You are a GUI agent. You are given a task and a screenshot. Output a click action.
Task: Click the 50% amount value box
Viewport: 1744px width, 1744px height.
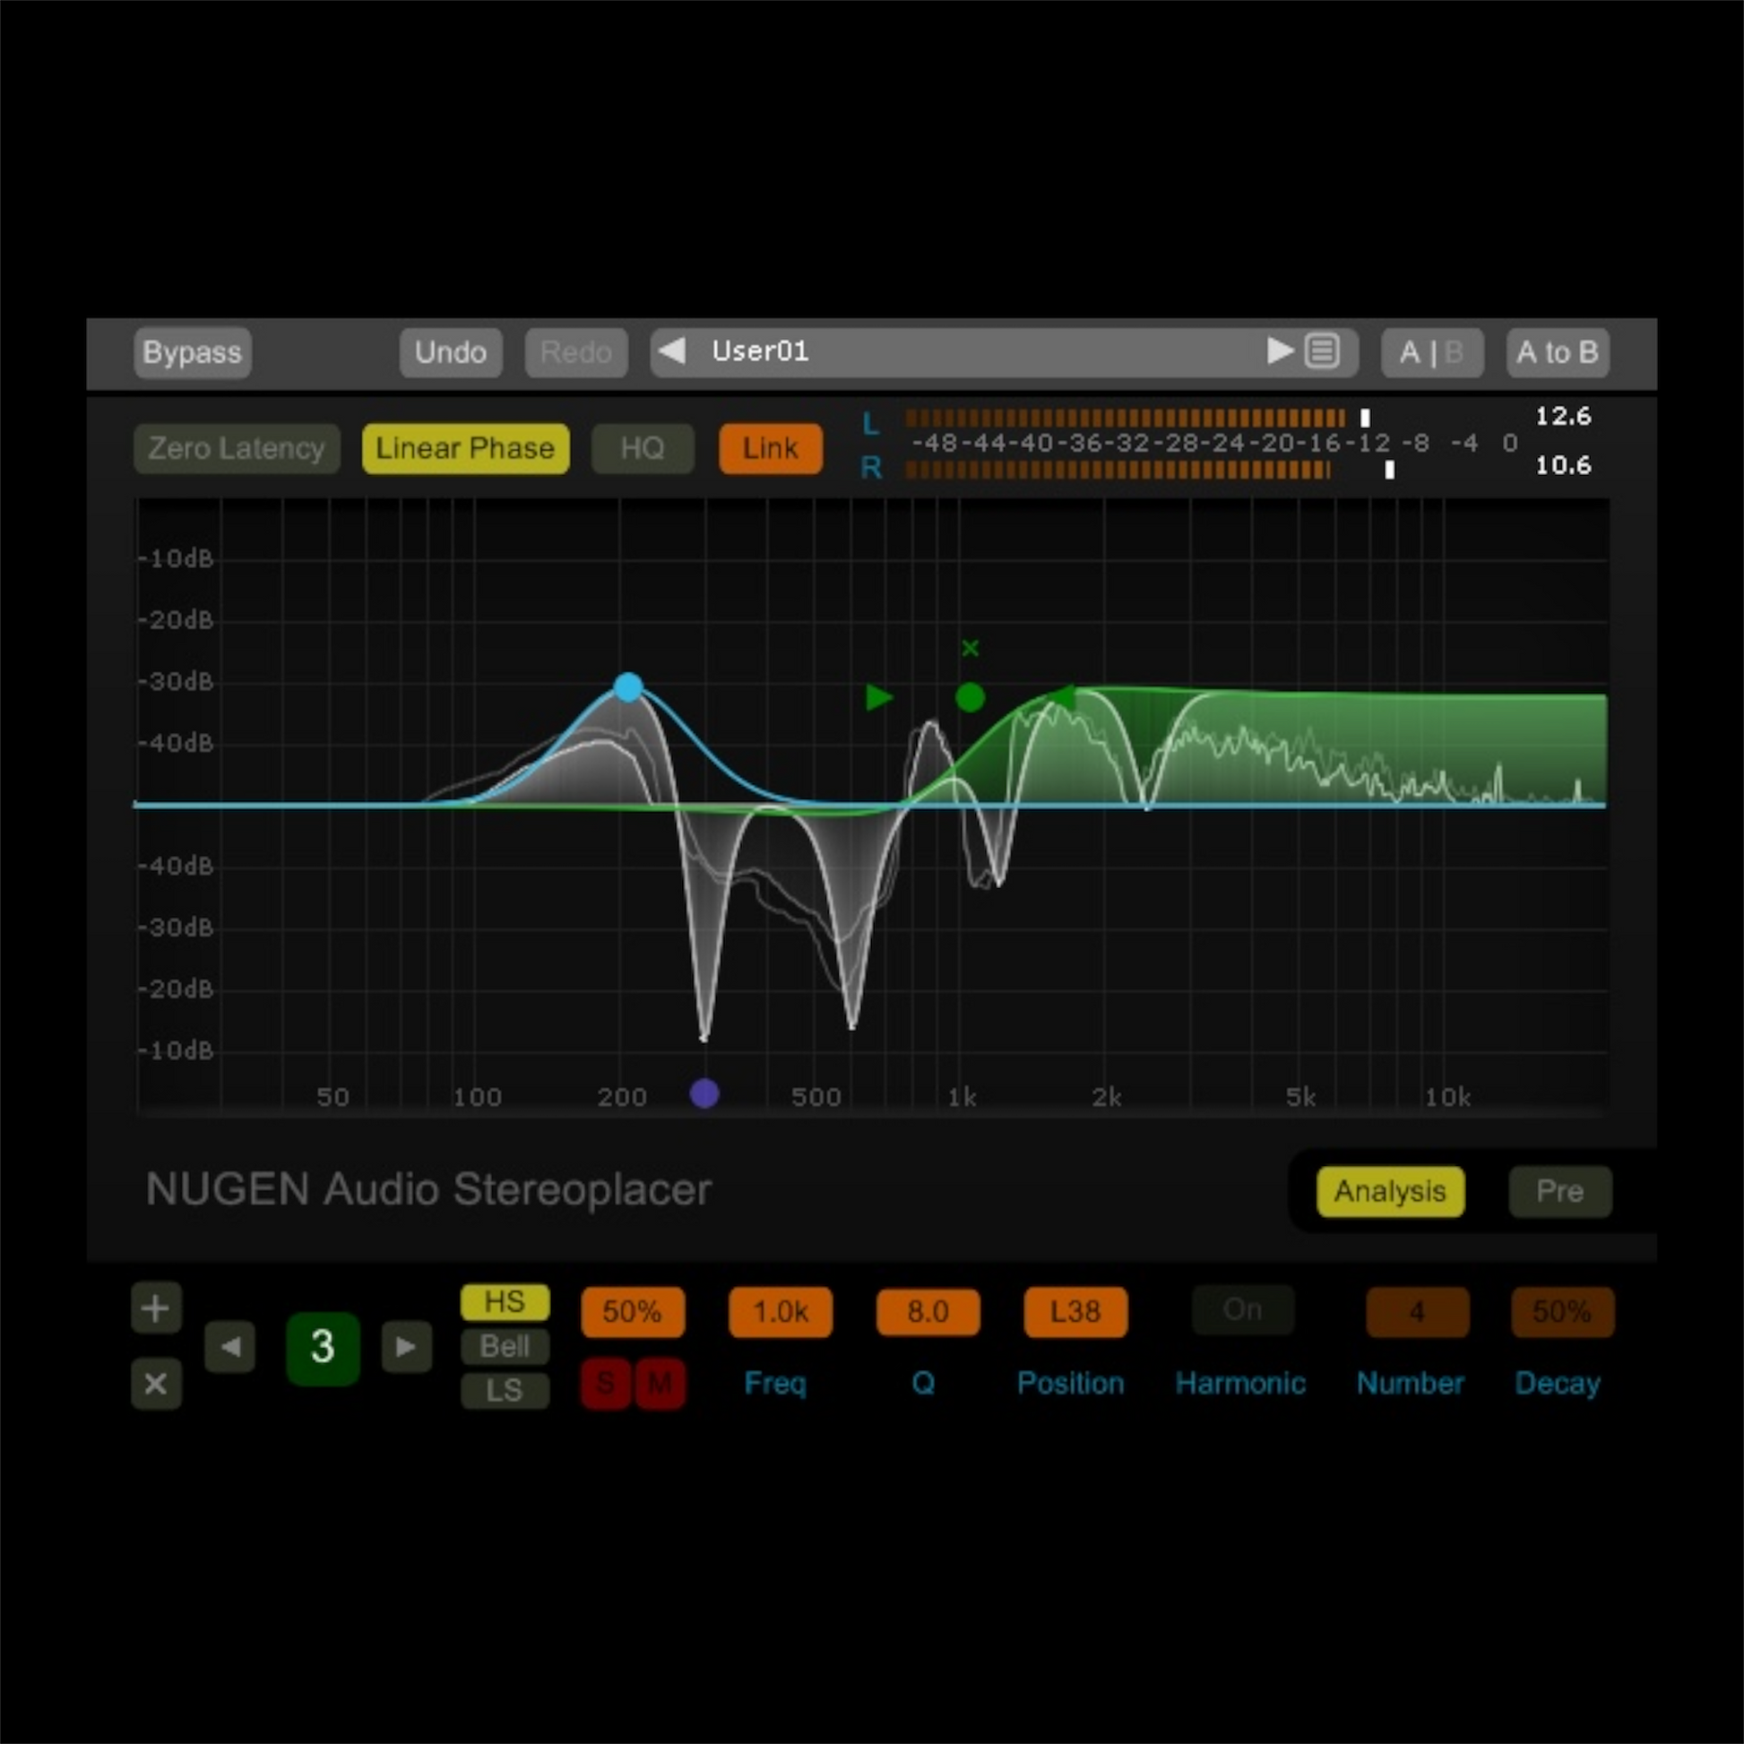click(x=633, y=1312)
